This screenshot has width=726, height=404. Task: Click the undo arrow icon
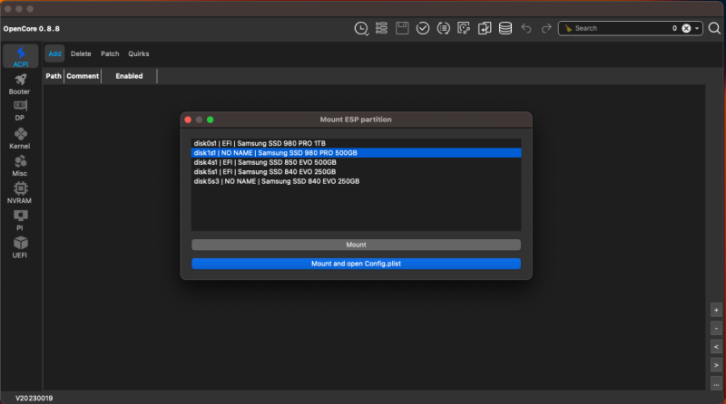526,28
